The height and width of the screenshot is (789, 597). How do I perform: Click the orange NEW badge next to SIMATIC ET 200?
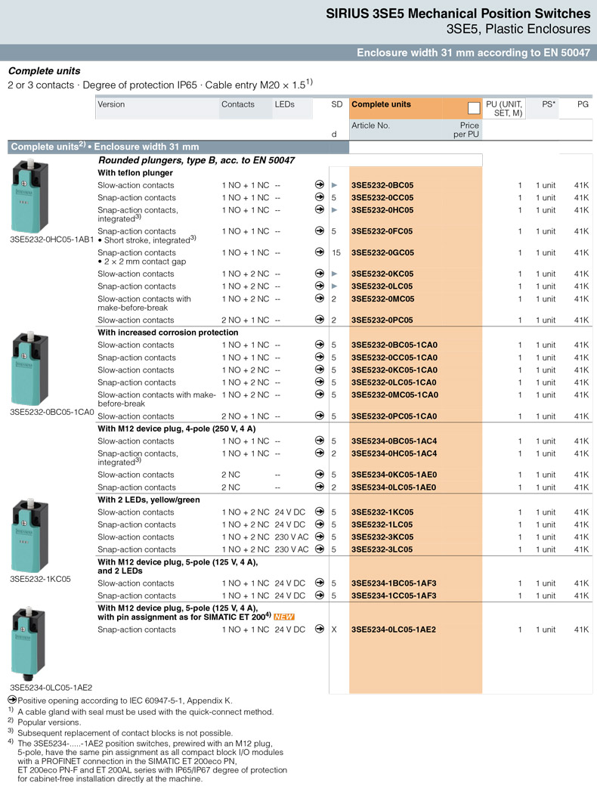tap(284, 617)
